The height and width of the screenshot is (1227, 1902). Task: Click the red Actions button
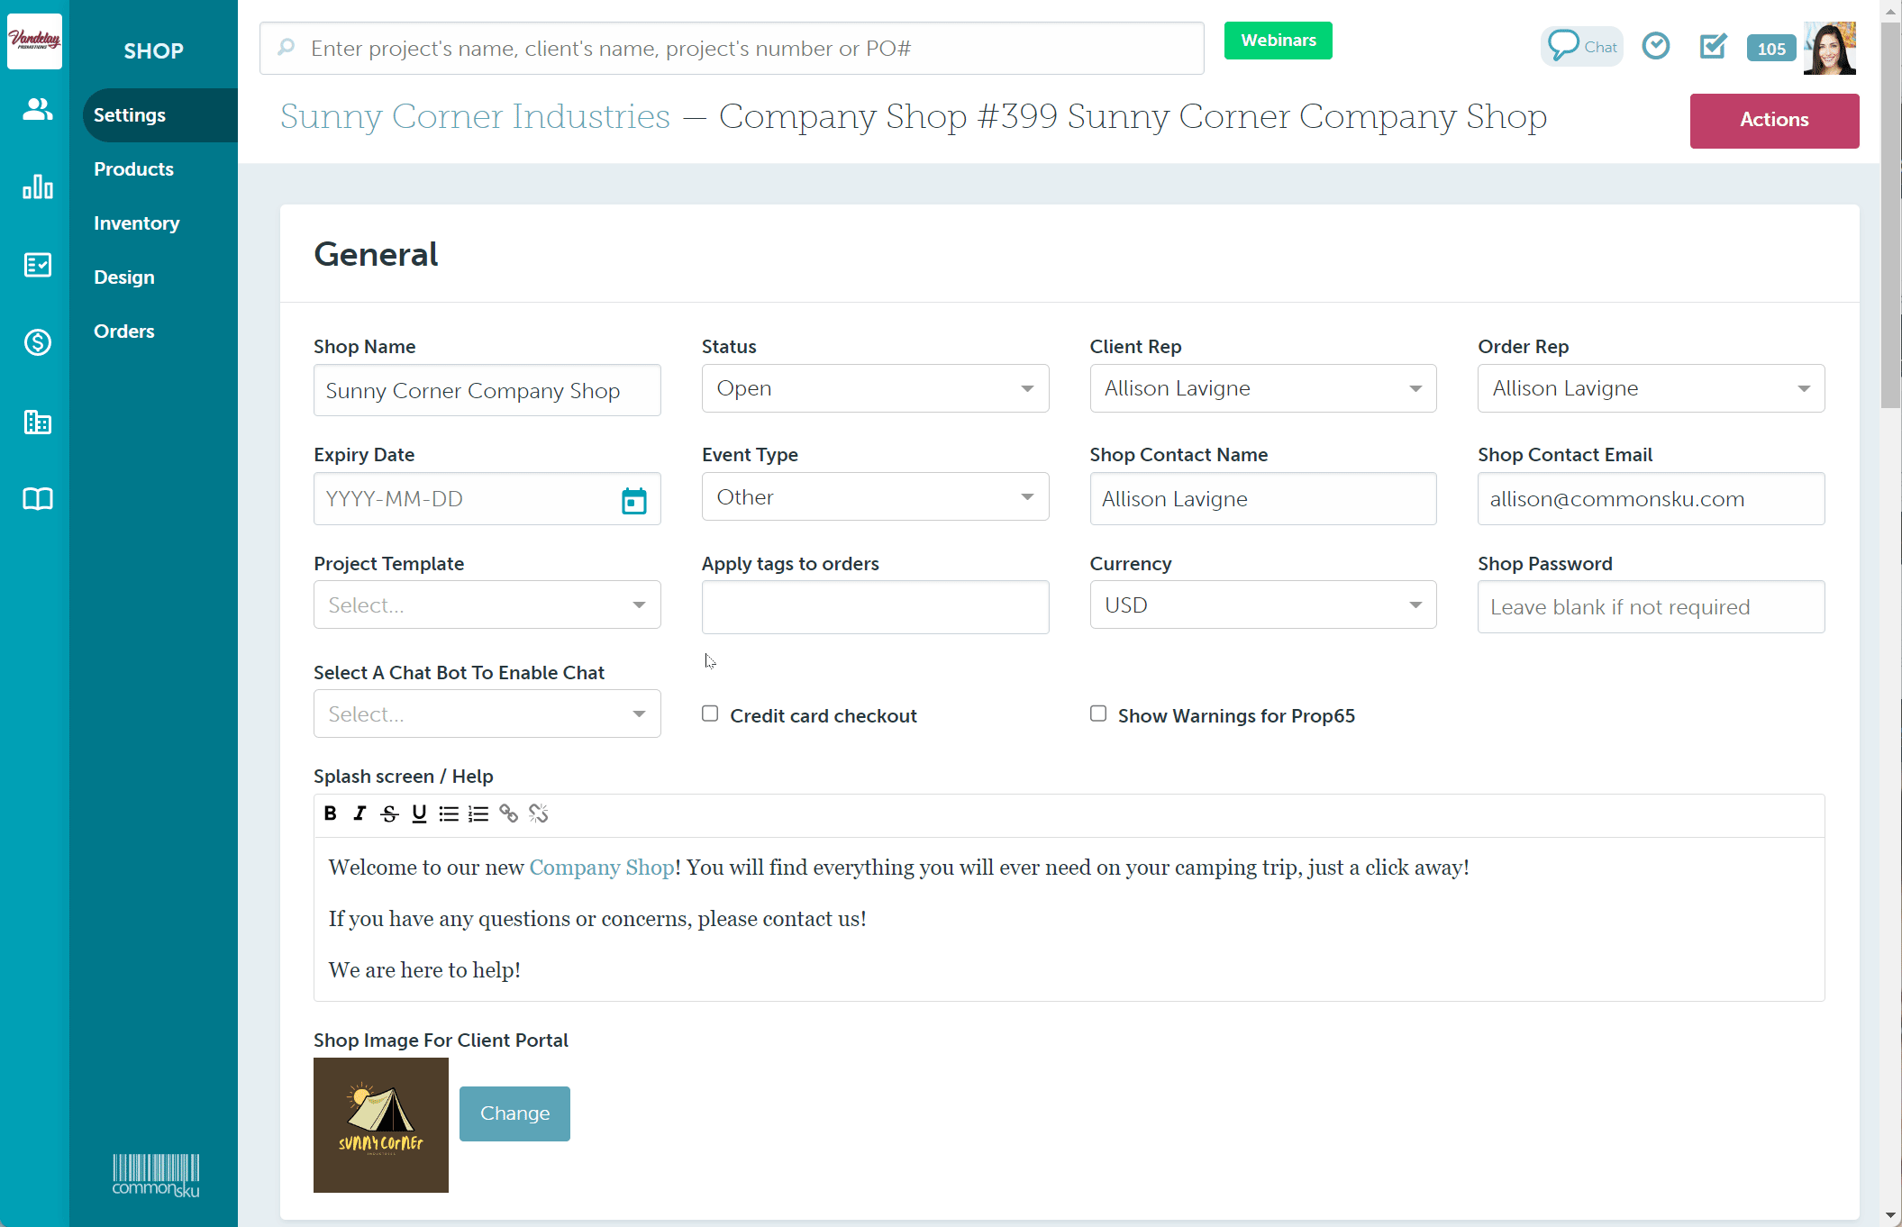[1773, 120]
